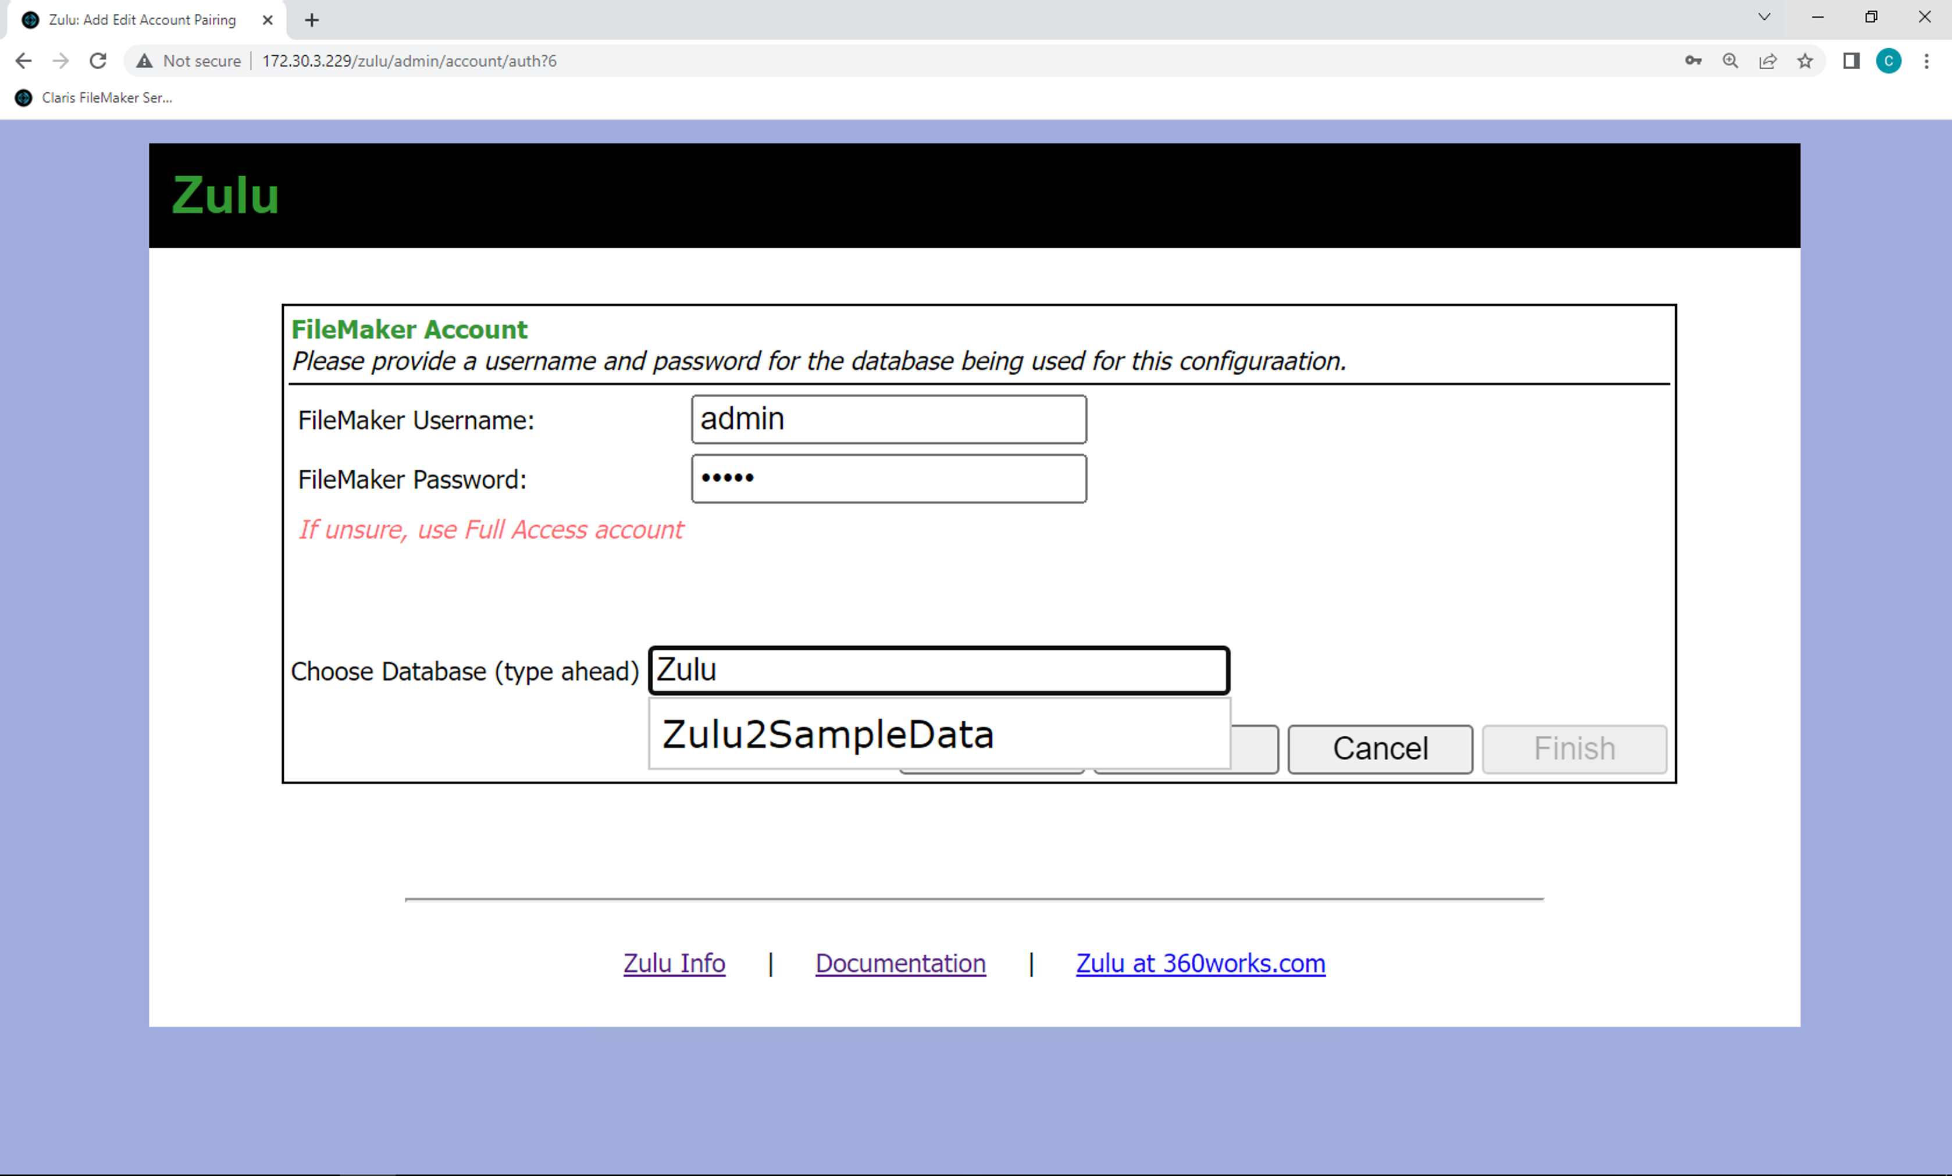Click the green Zulu header title
Viewport: 1952px width, 1176px height.
tap(225, 195)
